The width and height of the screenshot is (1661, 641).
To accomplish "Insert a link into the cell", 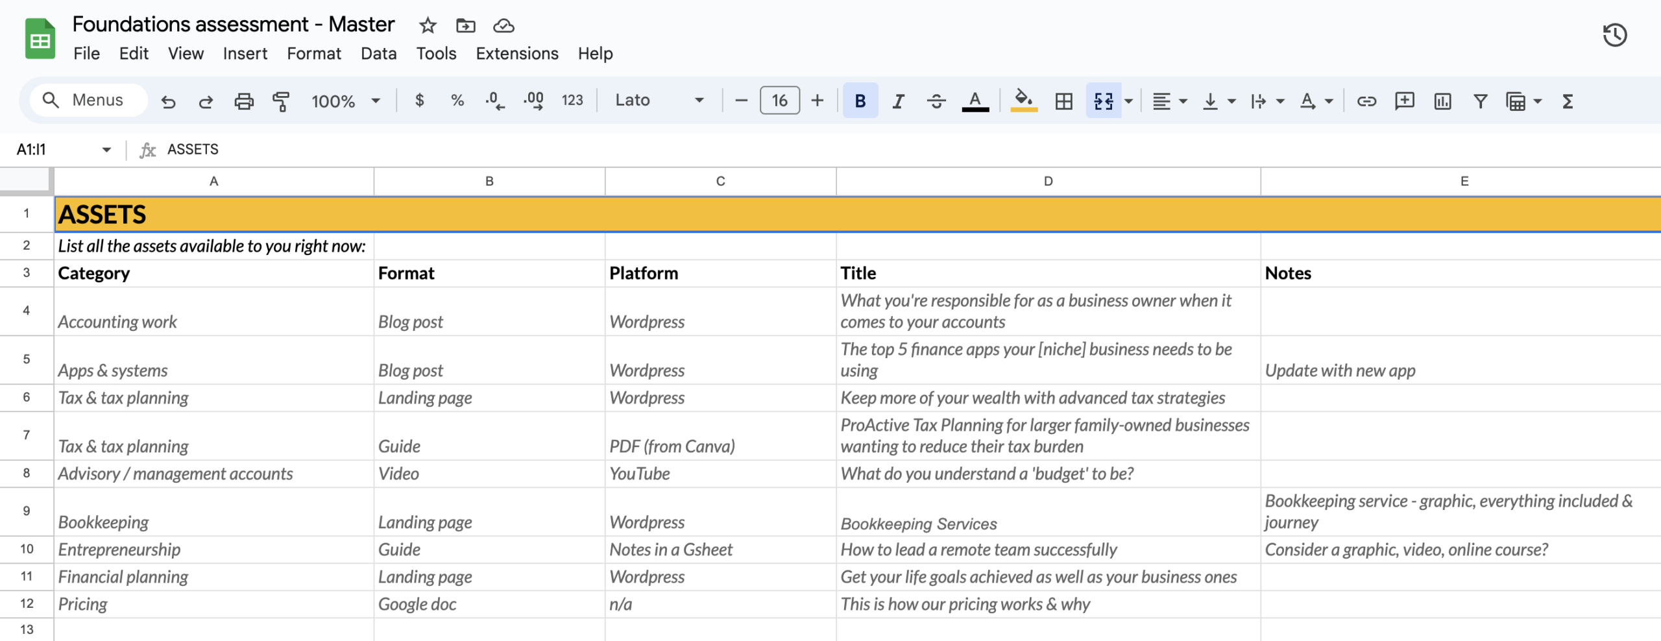I will (1366, 101).
